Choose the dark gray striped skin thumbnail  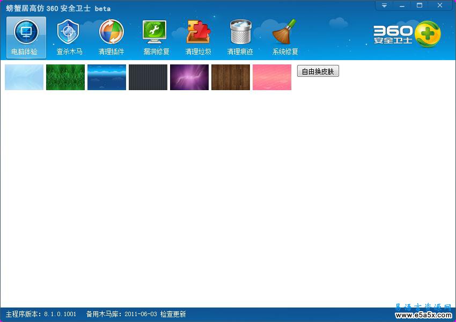pyautogui.click(x=148, y=77)
